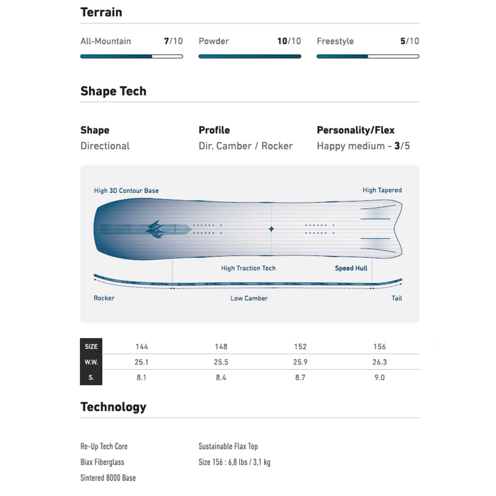Click the Freestyle rating bar
The image size is (496, 496).
368,57
